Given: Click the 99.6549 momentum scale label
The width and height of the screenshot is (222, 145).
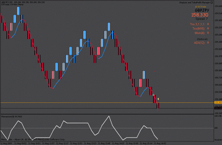Looking at the screenshot, I should (218, 140).
